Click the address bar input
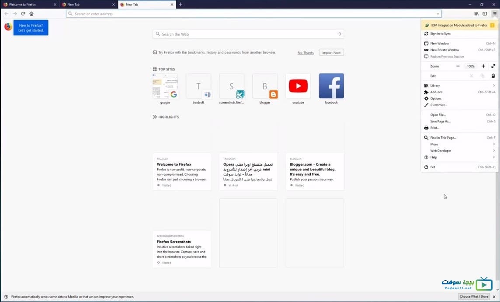Screen dimensions: 500x302 coord(253,14)
